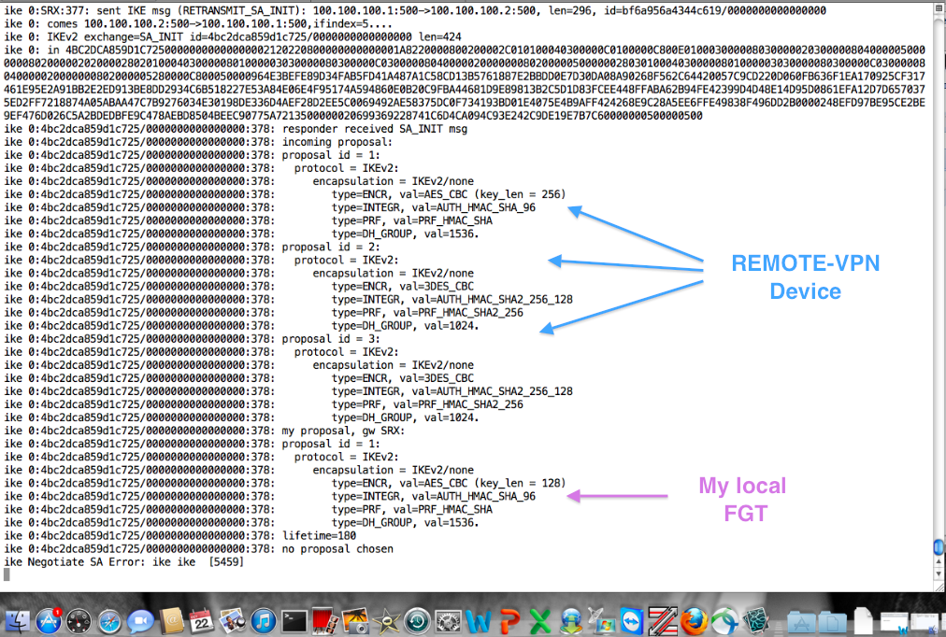Click the 'proposal id = 2:' line

click(331, 248)
